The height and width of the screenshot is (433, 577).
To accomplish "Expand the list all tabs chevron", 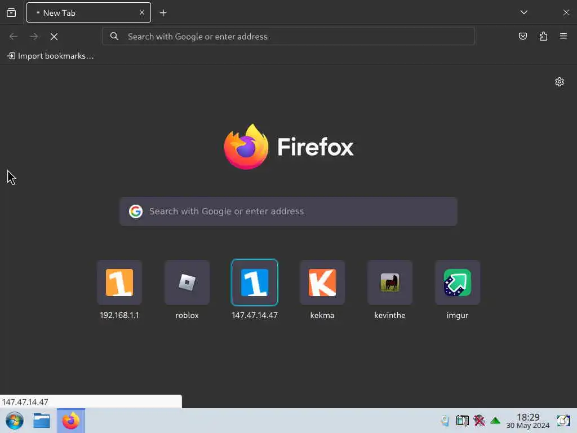I will point(523,12).
